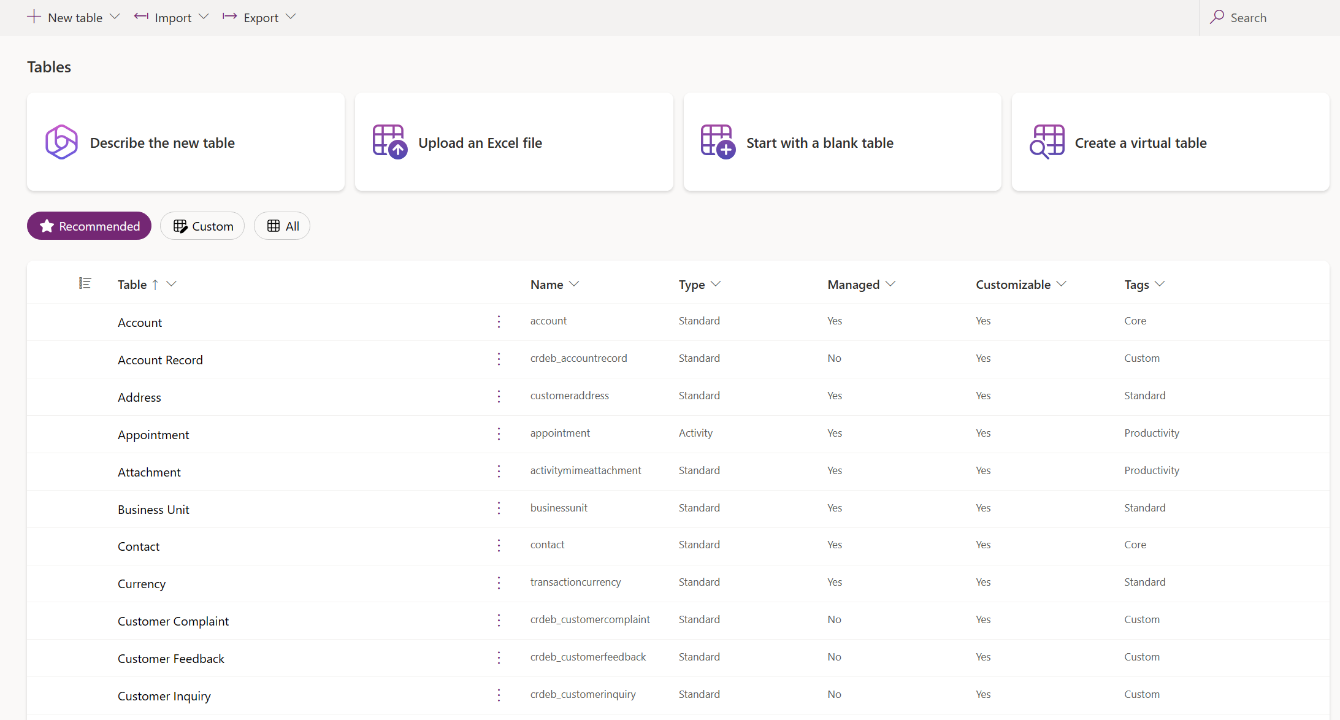Click the Export dropdown arrow
Image resolution: width=1340 pixels, height=720 pixels.
[294, 17]
